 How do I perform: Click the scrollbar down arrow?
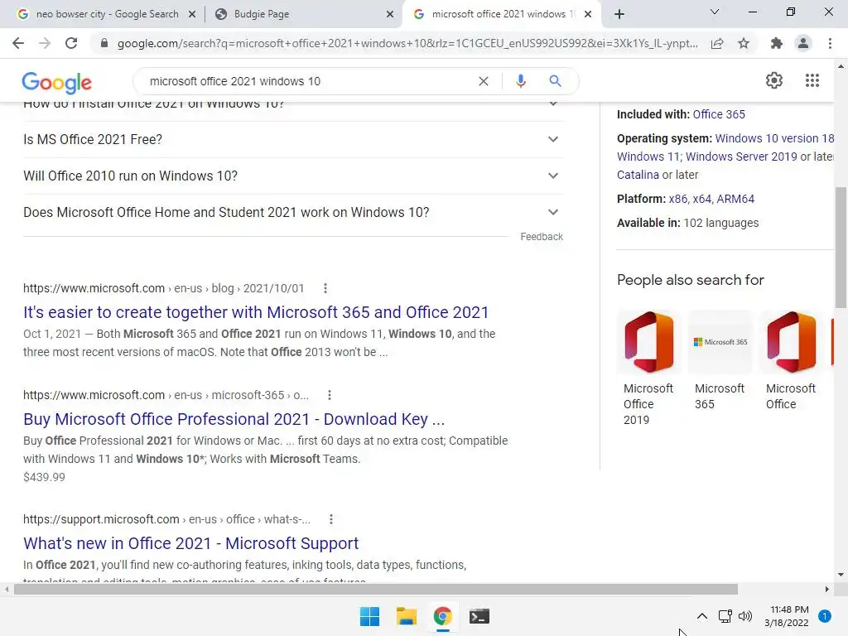coord(841,575)
